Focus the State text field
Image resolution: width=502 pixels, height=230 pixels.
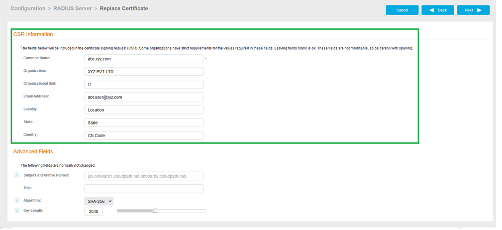[144, 123]
